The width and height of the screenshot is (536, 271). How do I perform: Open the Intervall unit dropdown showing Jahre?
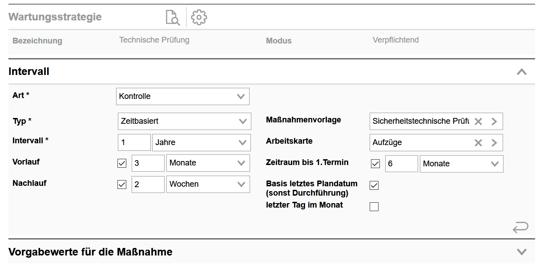click(201, 143)
